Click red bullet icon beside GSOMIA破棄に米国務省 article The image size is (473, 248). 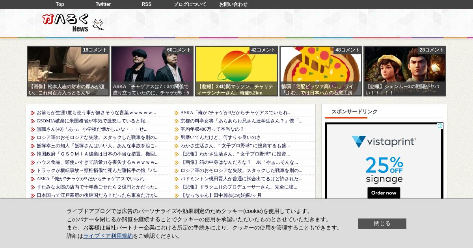33,121
